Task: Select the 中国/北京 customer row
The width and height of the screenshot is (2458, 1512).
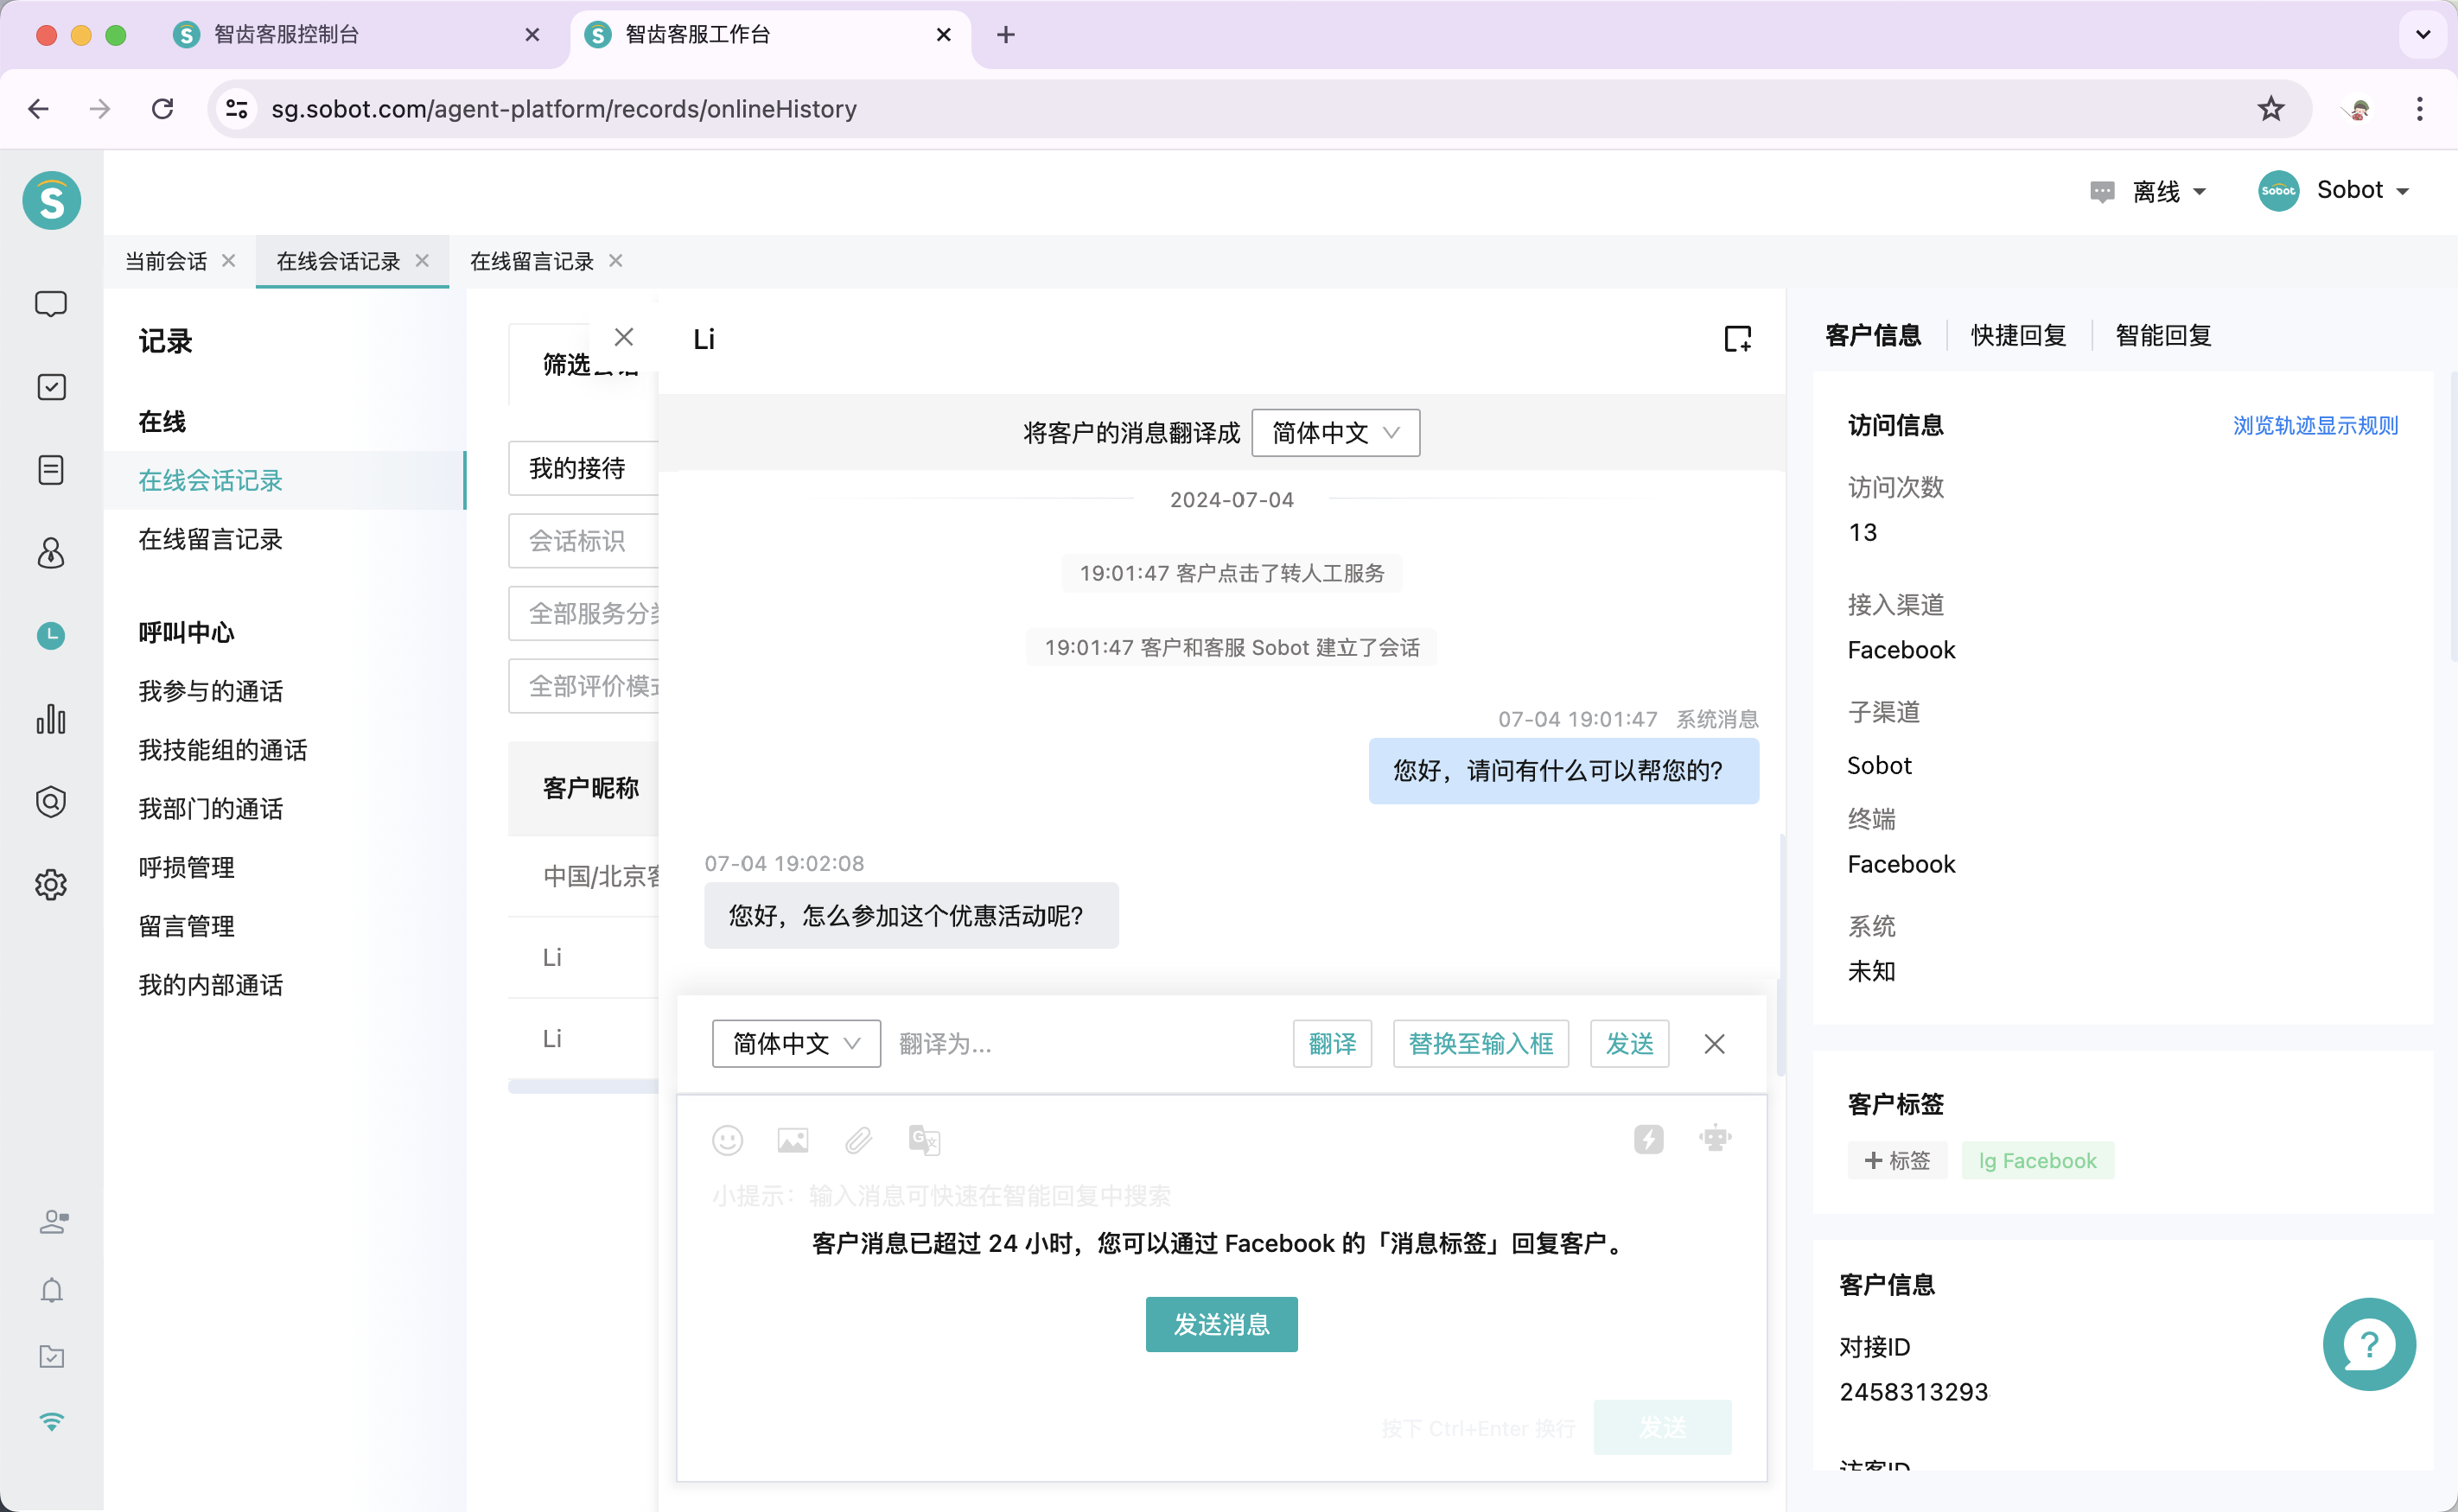Action: [584, 876]
